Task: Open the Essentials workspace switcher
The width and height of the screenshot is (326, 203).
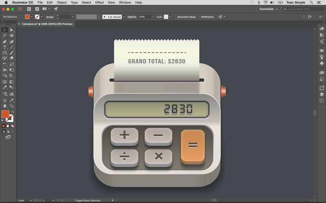Action: (x=268, y=9)
